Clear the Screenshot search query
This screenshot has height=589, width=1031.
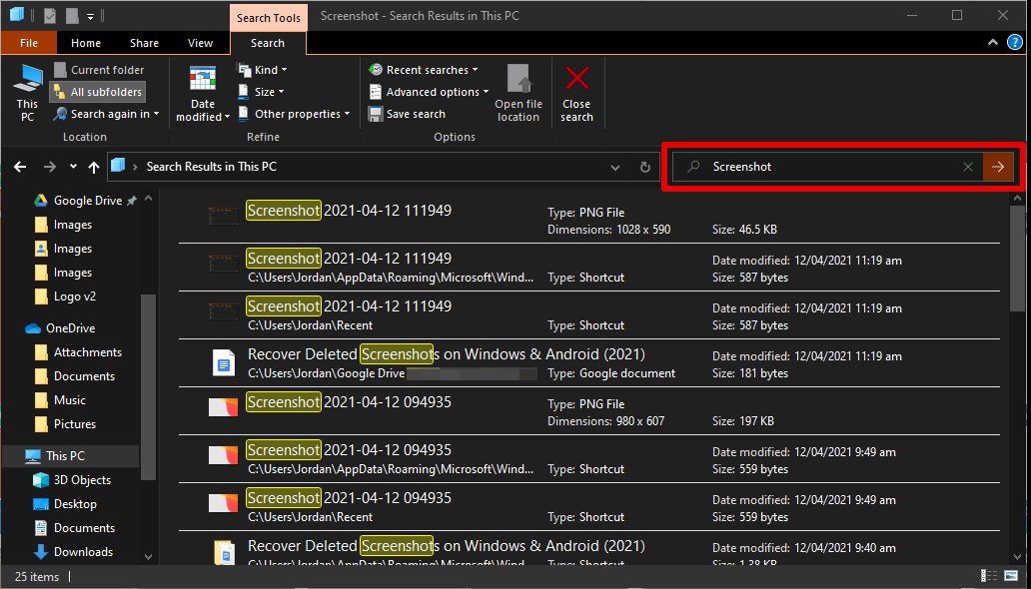point(967,167)
